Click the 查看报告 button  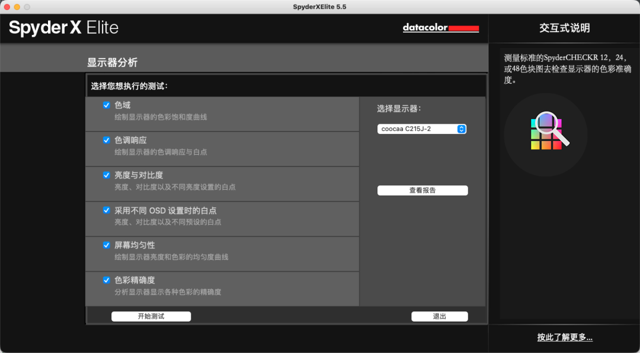423,191
